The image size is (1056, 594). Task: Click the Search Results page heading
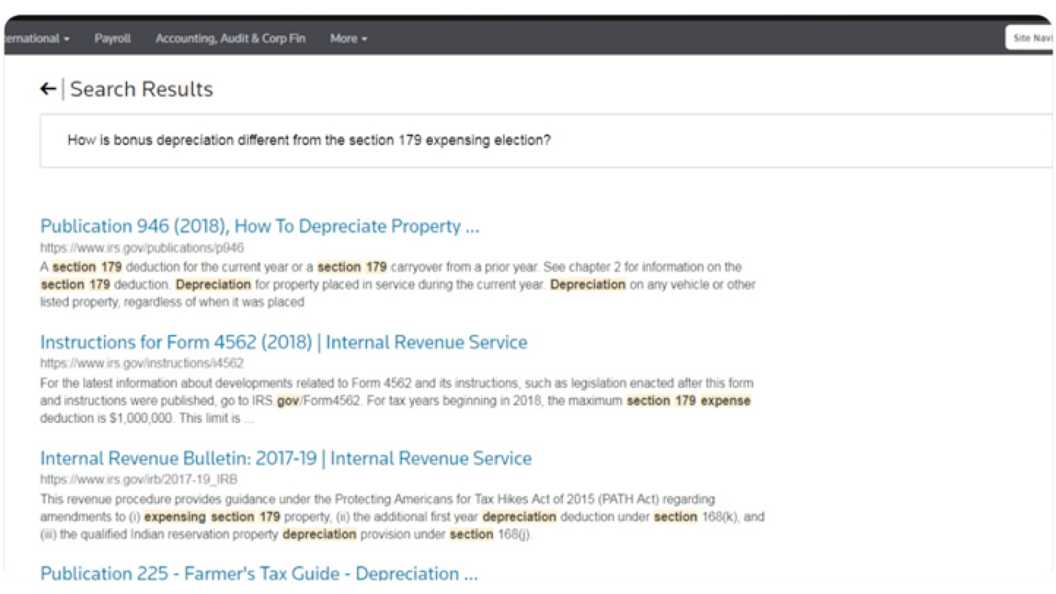(x=141, y=89)
